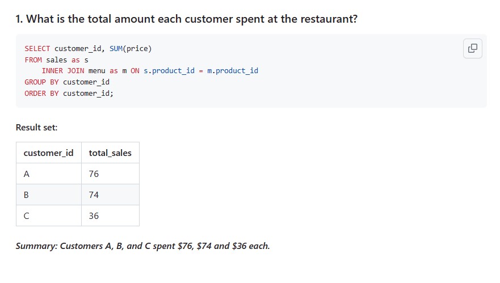Select customer B cell in table

coord(48,195)
